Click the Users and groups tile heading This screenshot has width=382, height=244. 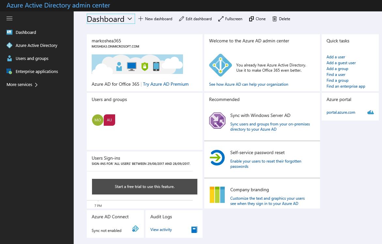109,99
